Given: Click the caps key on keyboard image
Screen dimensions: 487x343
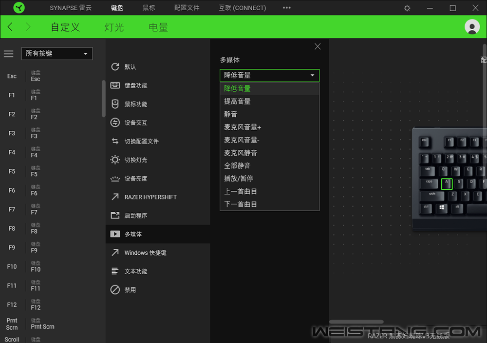Looking at the screenshot, I should click(x=429, y=183).
